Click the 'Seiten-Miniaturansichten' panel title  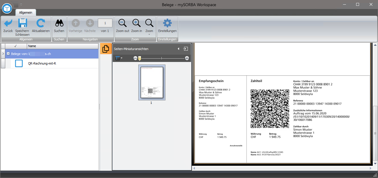[x=131, y=49]
